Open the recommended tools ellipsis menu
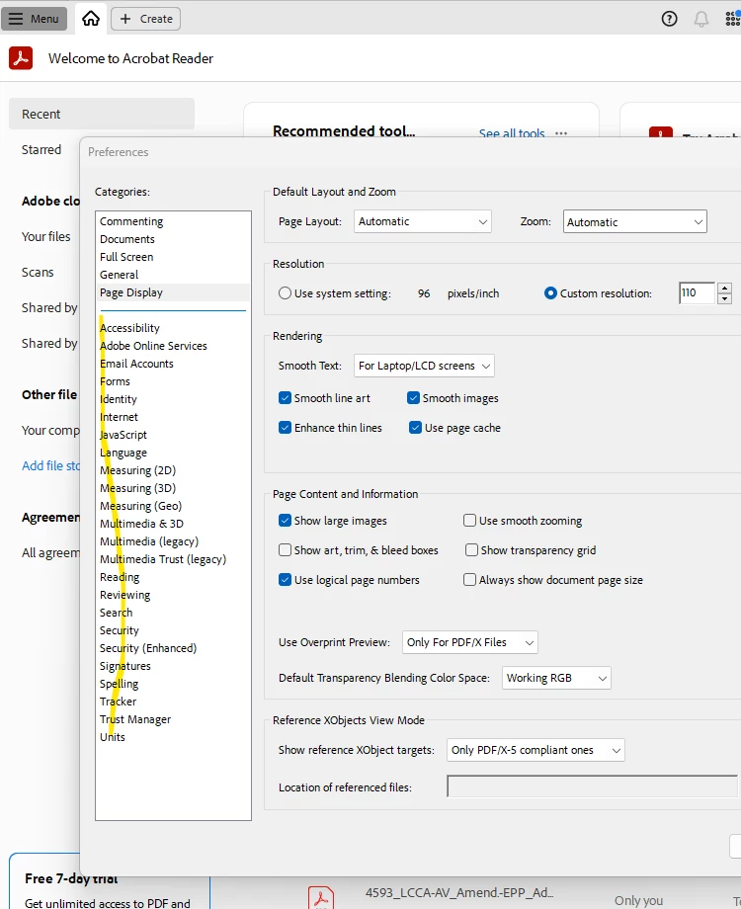Viewport: 741px width, 909px height. 560,133
